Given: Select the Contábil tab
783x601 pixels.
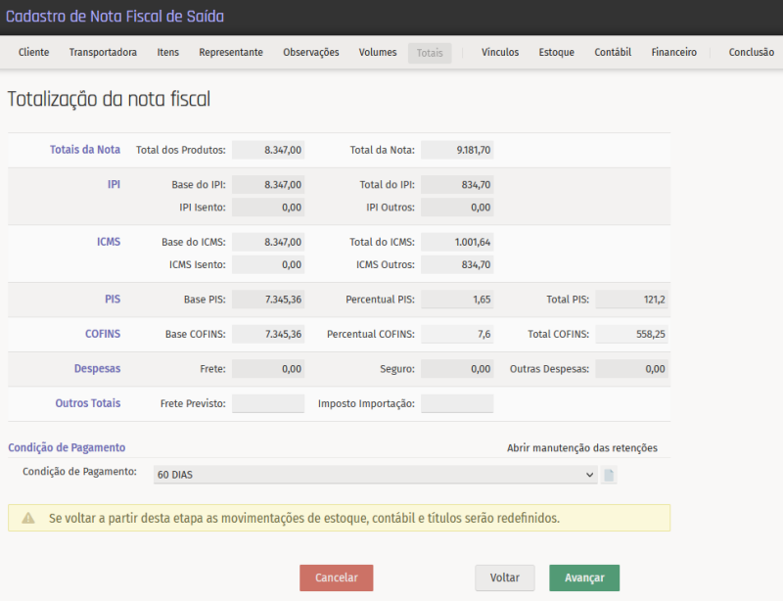Looking at the screenshot, I should coord(613,53).
